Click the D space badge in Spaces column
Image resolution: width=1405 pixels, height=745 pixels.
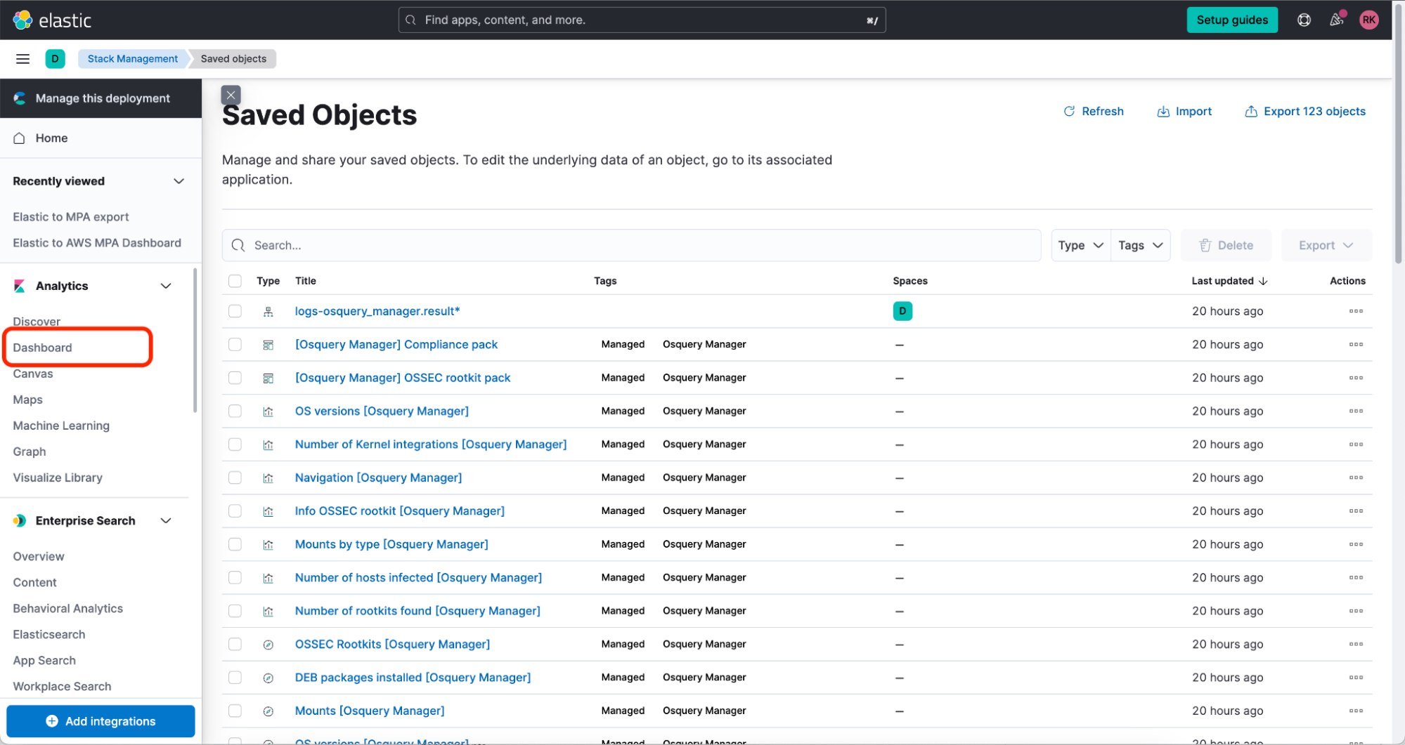902,311
